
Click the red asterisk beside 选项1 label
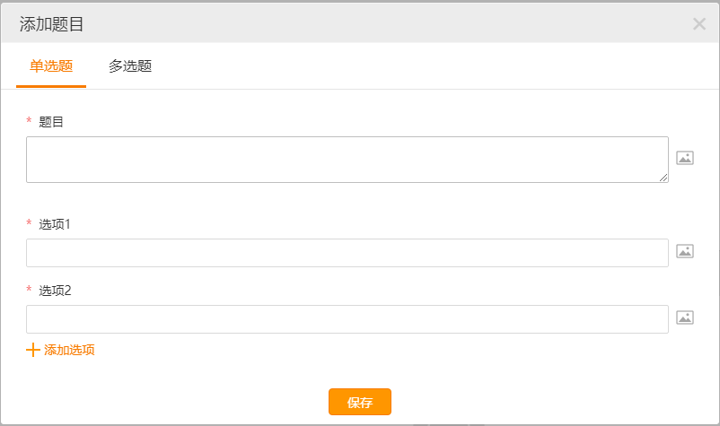[29, 222]
